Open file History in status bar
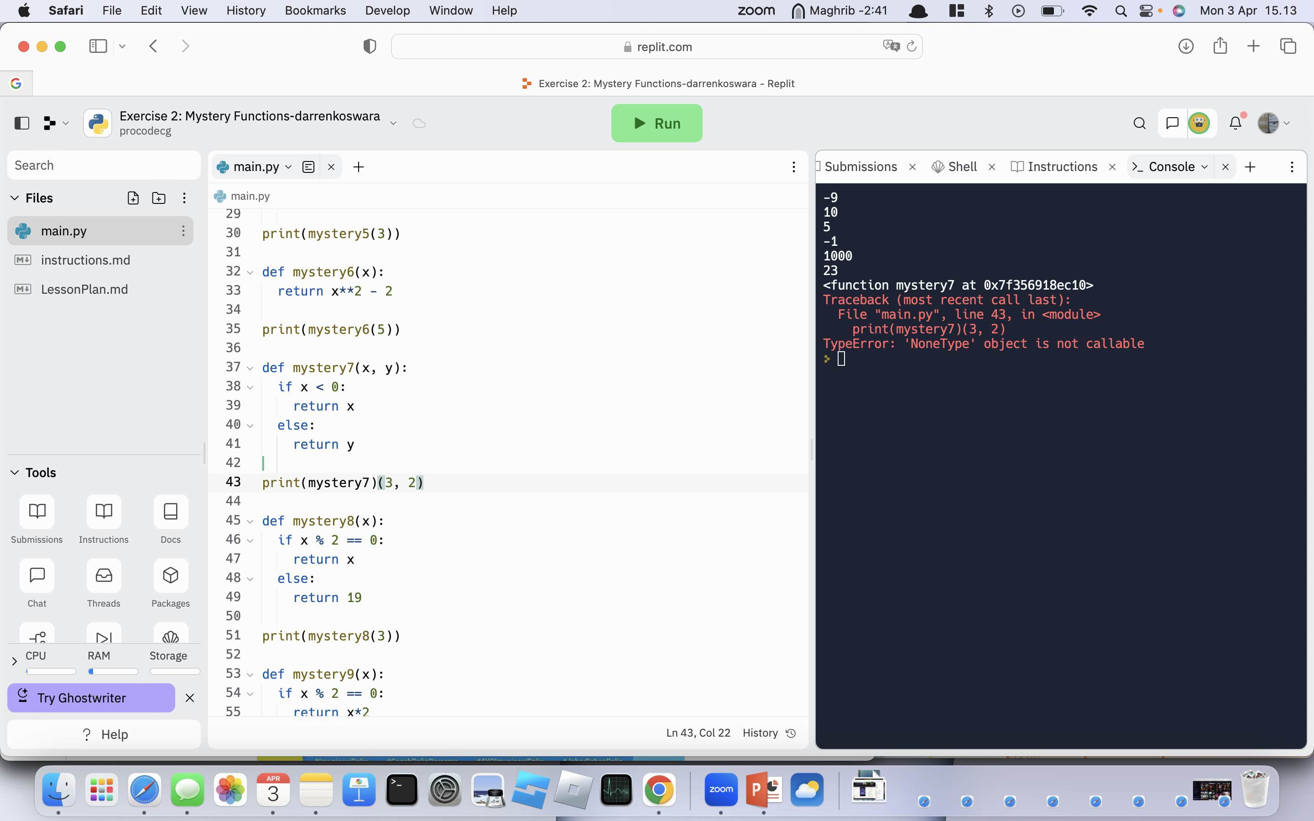 pos(769,733)
